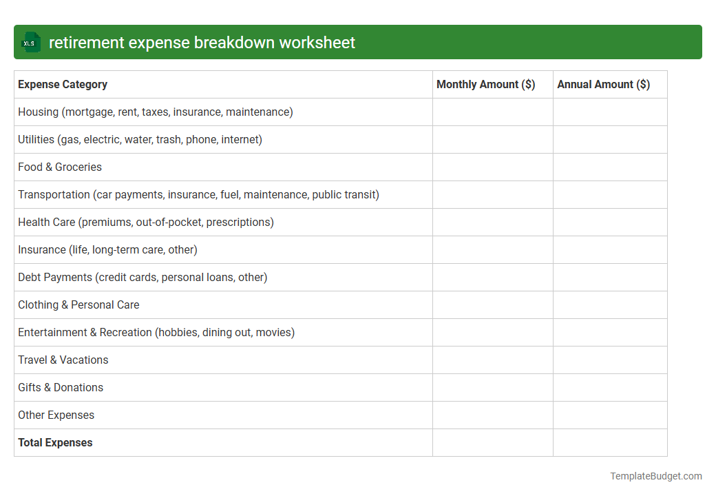The width and height of the screenshot is (716, 496).
Task: Click the Health Care expense row
Action: tap(145, 222)
